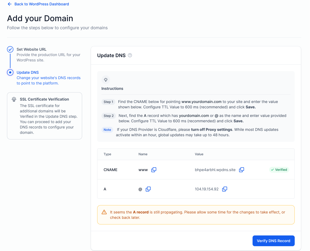The width and height of the screenshot is (310, 251).
Task: Click the back arrow icon
Action: point(10,4)
